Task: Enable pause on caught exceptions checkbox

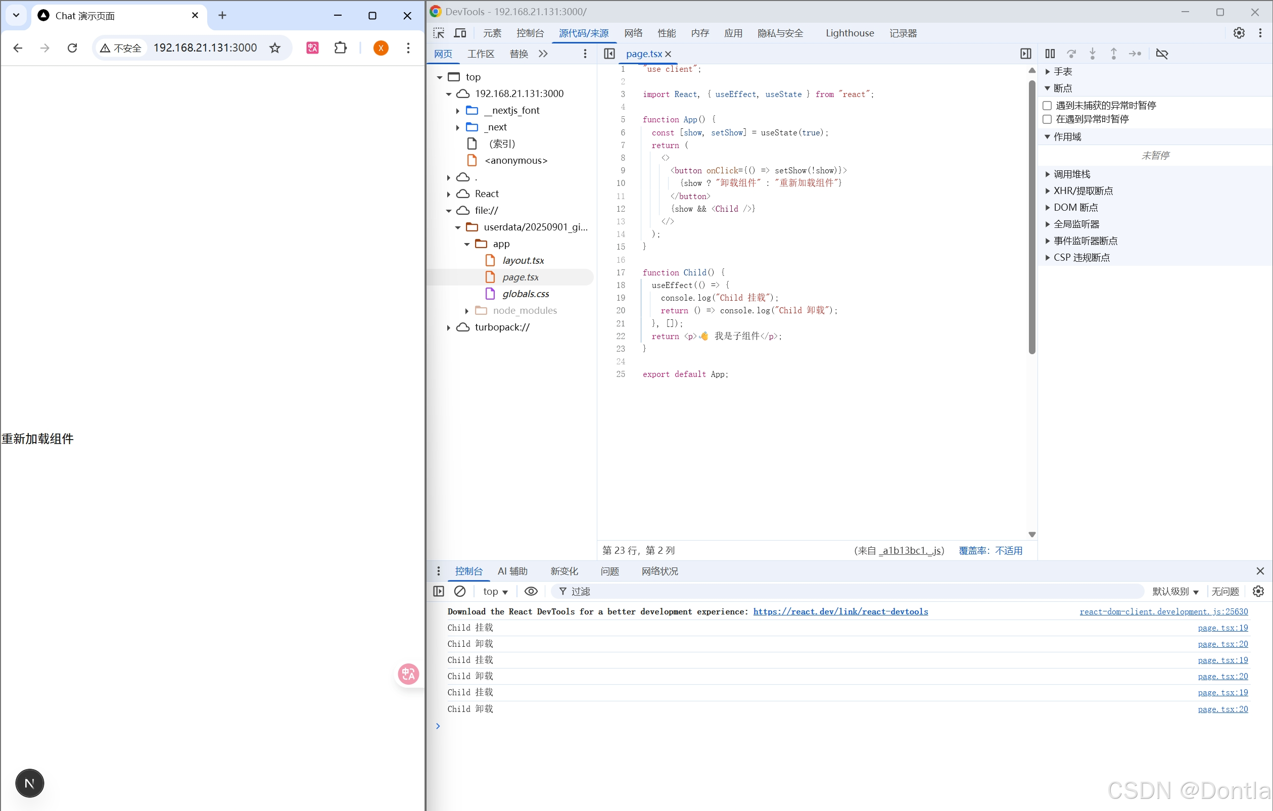Action: tap(1047, 119)
